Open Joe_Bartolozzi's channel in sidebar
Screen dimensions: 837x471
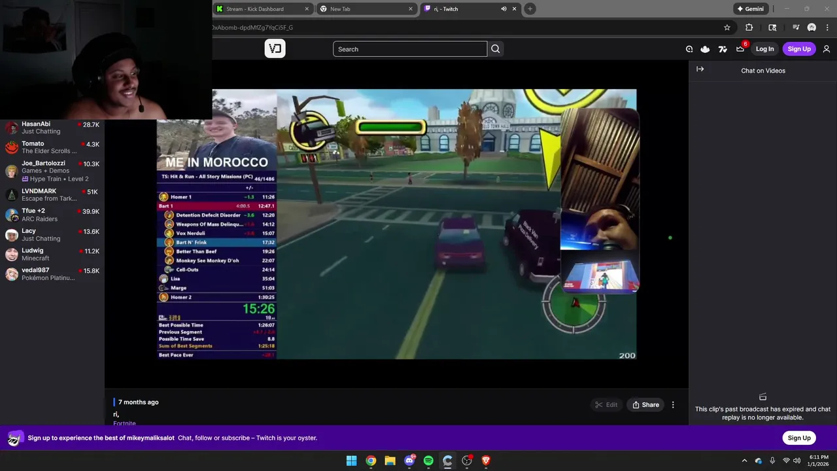[x=52, y=171]
